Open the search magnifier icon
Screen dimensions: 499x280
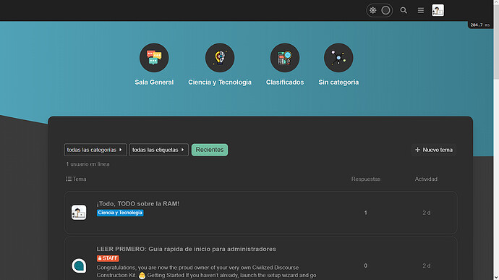click(404, 11)
